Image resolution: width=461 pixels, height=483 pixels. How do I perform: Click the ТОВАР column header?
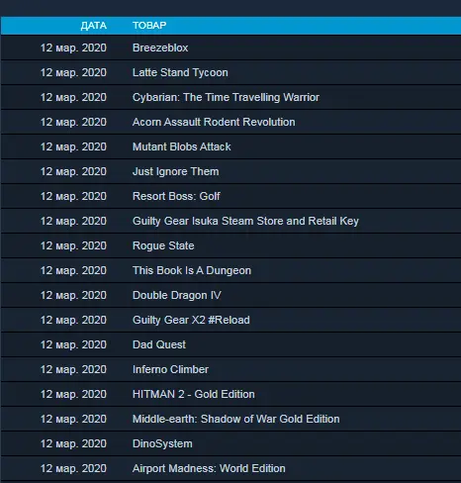tap(149, 26)
